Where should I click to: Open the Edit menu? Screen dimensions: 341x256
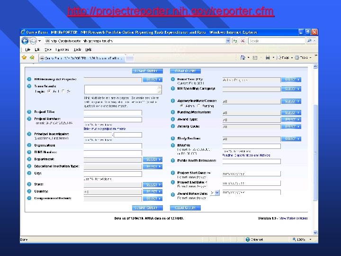(x=37, y=50)
